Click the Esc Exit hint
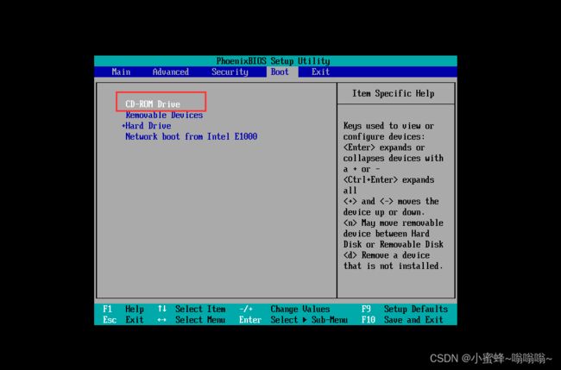 point(123,320)
